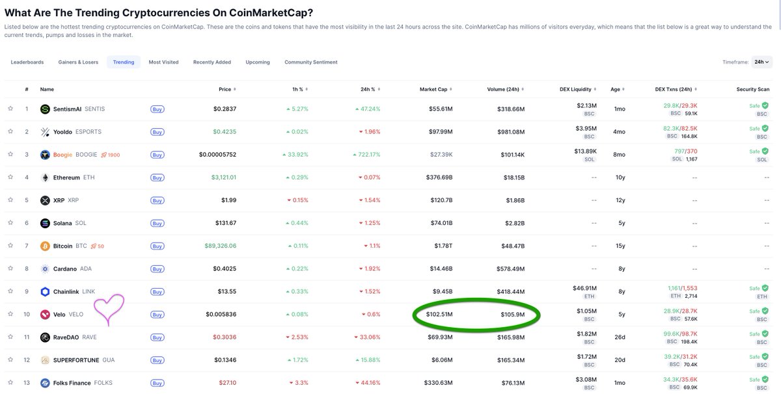Click the Chainlink hexagon logo
This screenshot has height=394, width=781.
point(45,291)
